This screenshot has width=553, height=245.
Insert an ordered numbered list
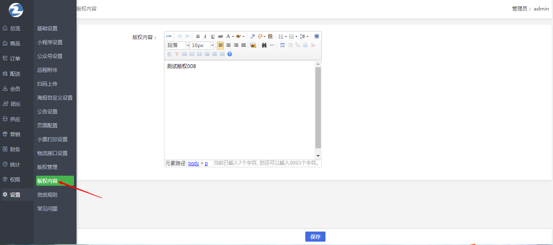coord(281,37)
